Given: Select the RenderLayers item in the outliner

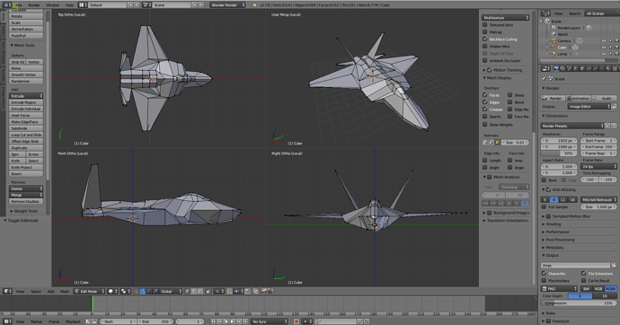Looking at the screenshot, I should click(x=569, y=28).
